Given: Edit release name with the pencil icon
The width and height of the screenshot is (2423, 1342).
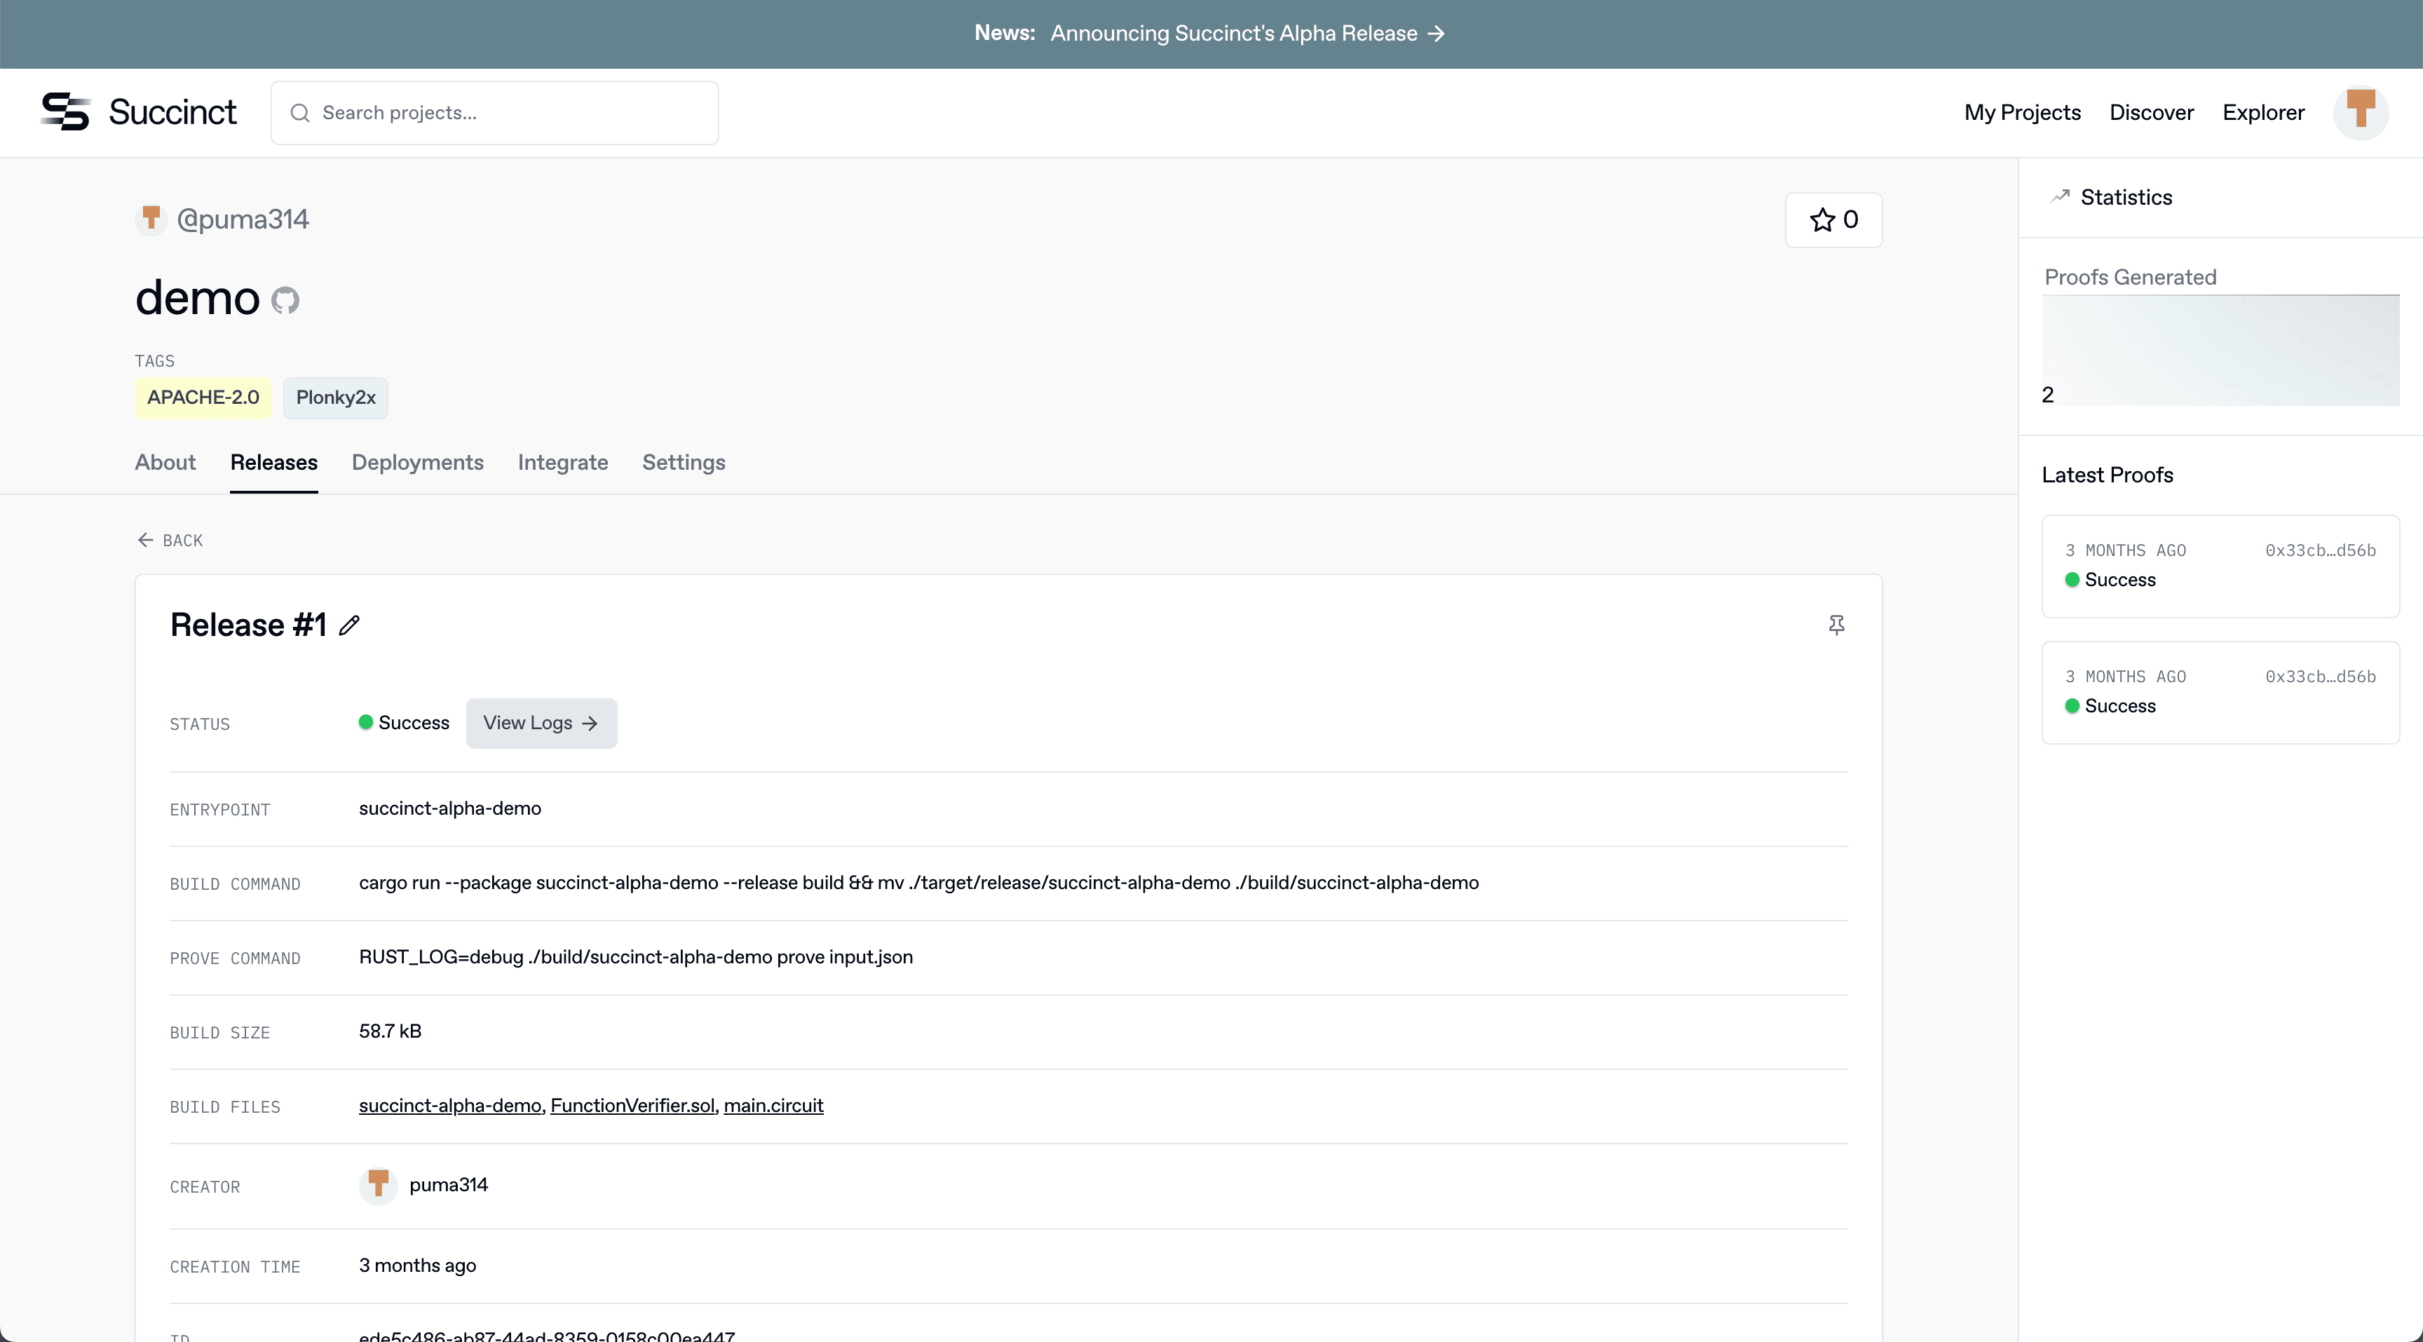Looking at the screenshot, I should pyautogui.click(x=350, y=625).
